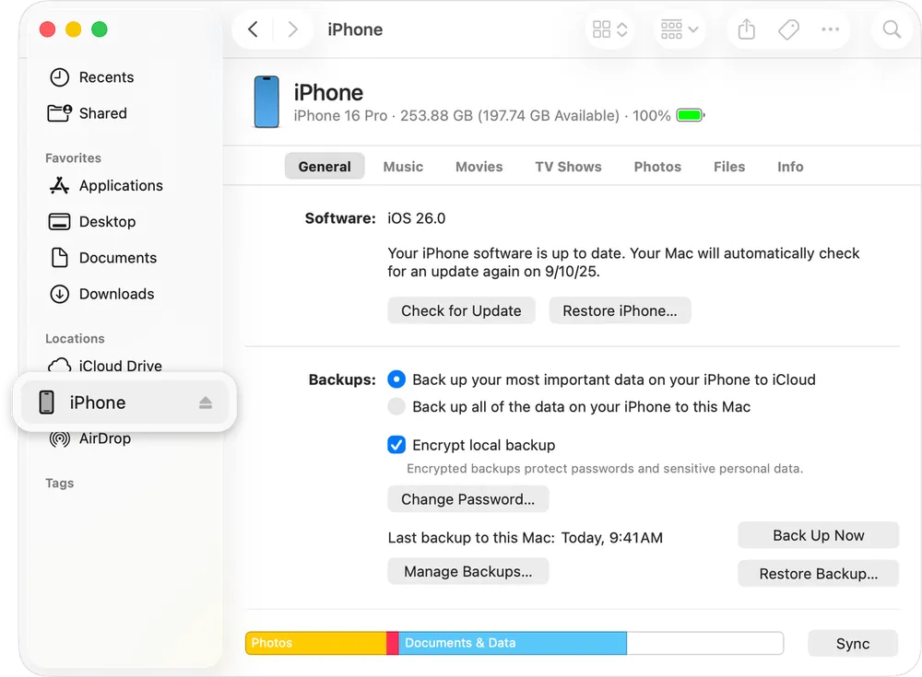Click the Favorites section header

pyautogui.click(x=73, y=158)
